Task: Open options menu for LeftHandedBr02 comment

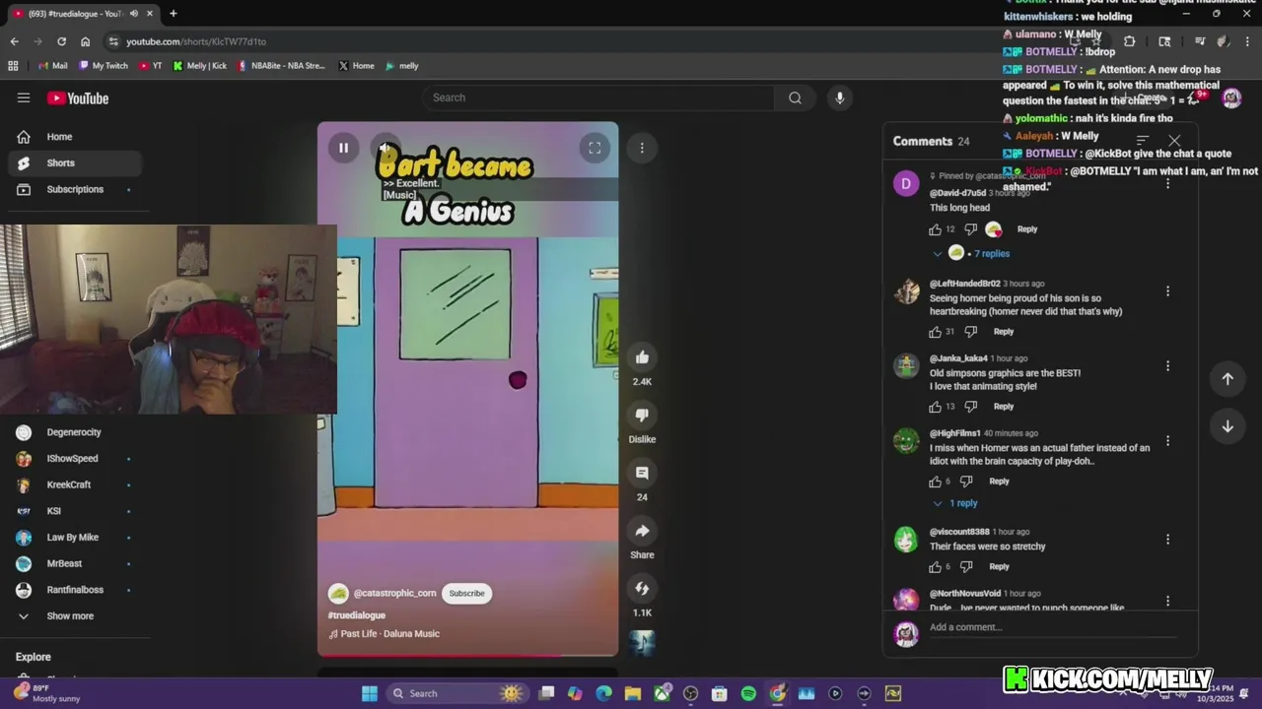Action: [1167, 291]
